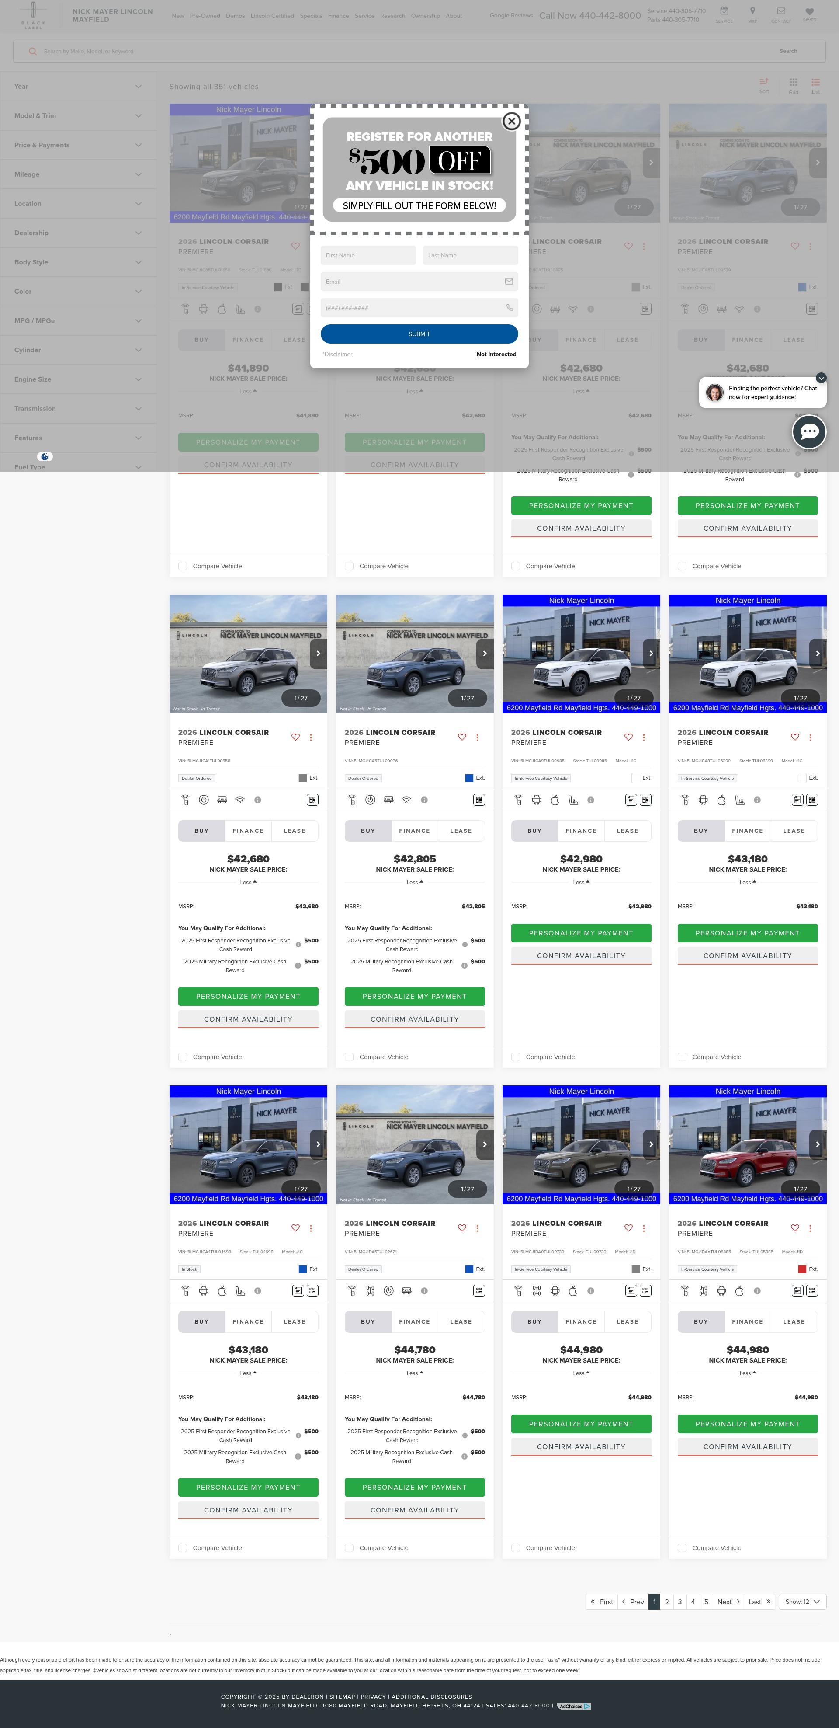Expand the Body Style filter
The width and height of the screenshot is (839, 1728).
[x=79, y=262]
